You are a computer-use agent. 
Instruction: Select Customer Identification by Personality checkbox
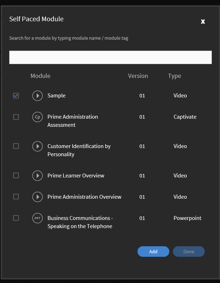[16, 146]
